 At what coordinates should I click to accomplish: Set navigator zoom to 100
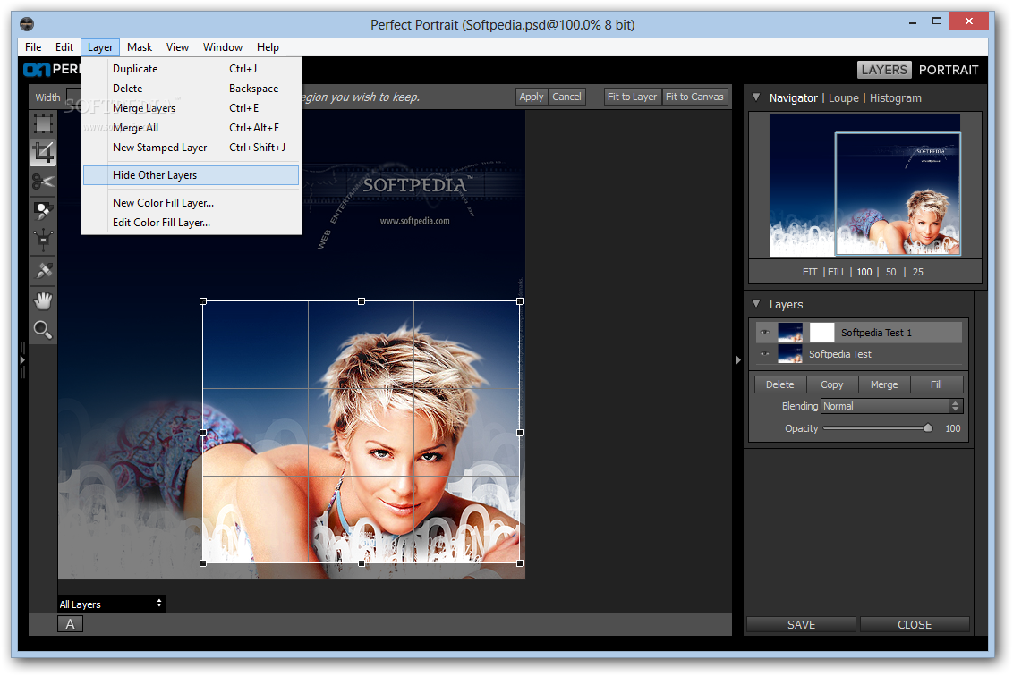[x=864, y=272]
